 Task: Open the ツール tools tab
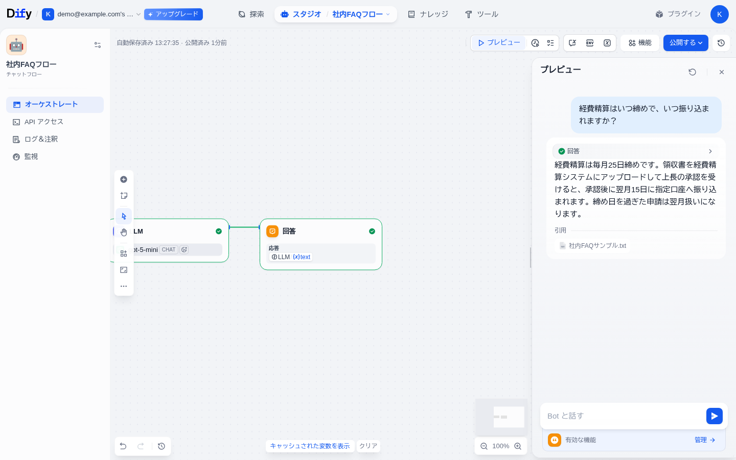tap(481, 14)
